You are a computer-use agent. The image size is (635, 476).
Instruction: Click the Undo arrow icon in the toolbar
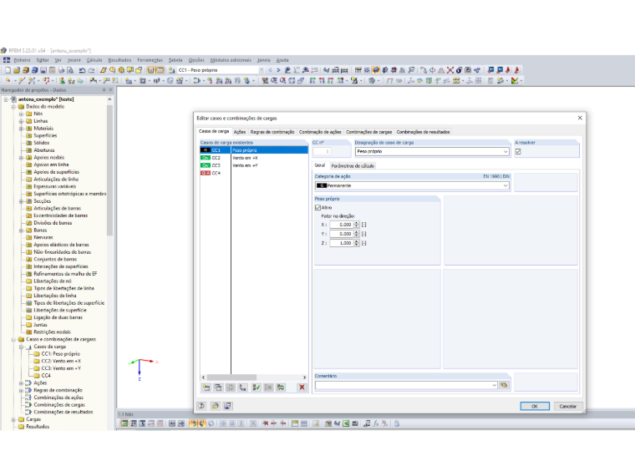click(x=82, y=70)
